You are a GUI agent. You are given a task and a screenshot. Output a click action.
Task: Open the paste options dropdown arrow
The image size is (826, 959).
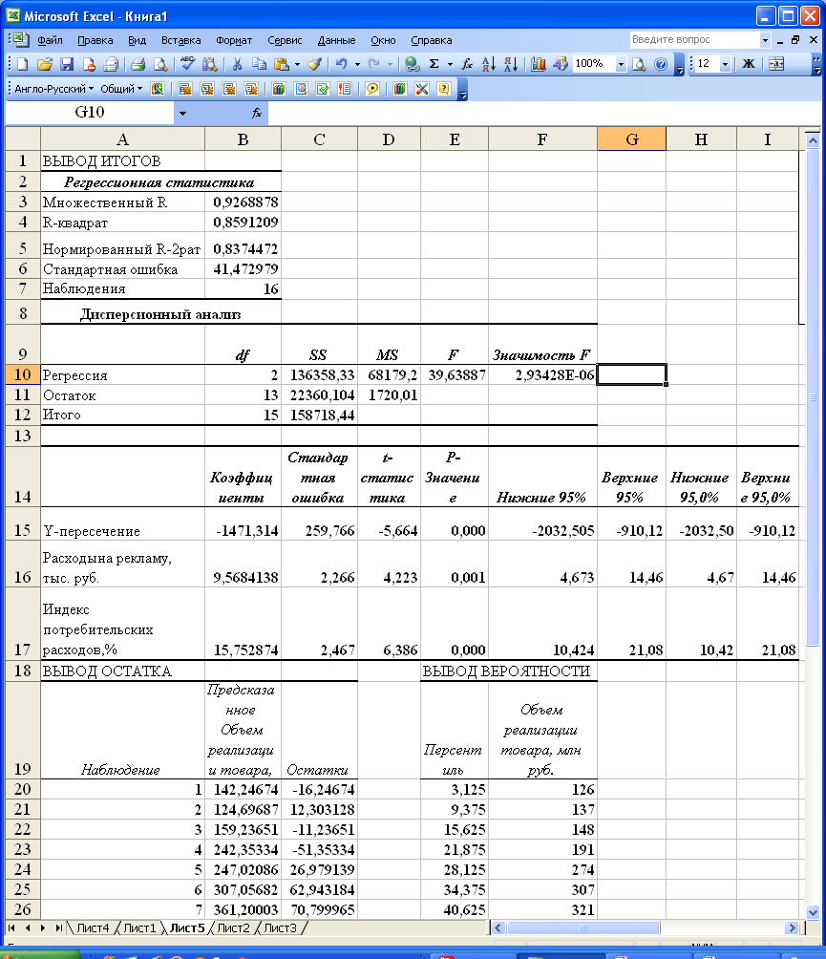tap(298, 64)
